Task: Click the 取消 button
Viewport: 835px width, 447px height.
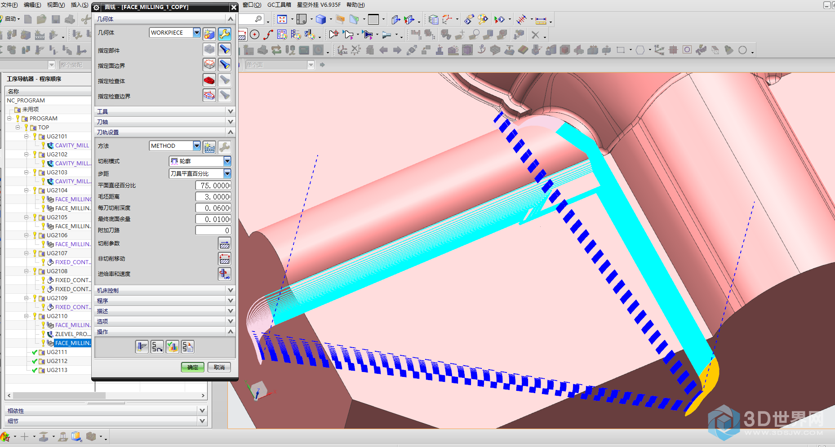Action: tap(219, 367)
